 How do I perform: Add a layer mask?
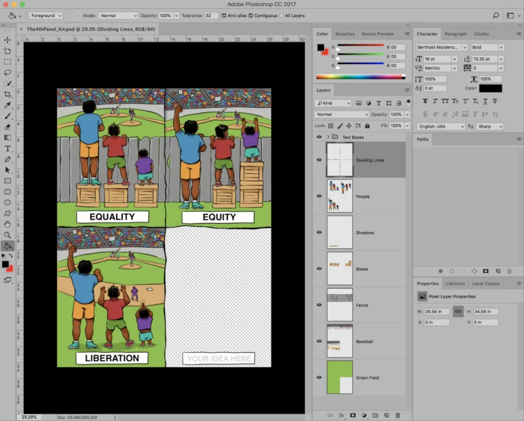click(353, 416)
